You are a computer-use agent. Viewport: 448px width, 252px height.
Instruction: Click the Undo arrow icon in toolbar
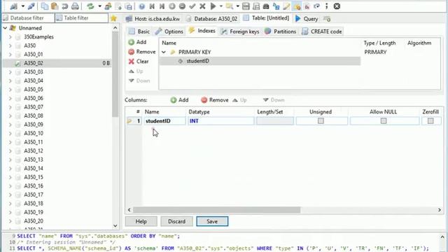[x=64, y=6]
